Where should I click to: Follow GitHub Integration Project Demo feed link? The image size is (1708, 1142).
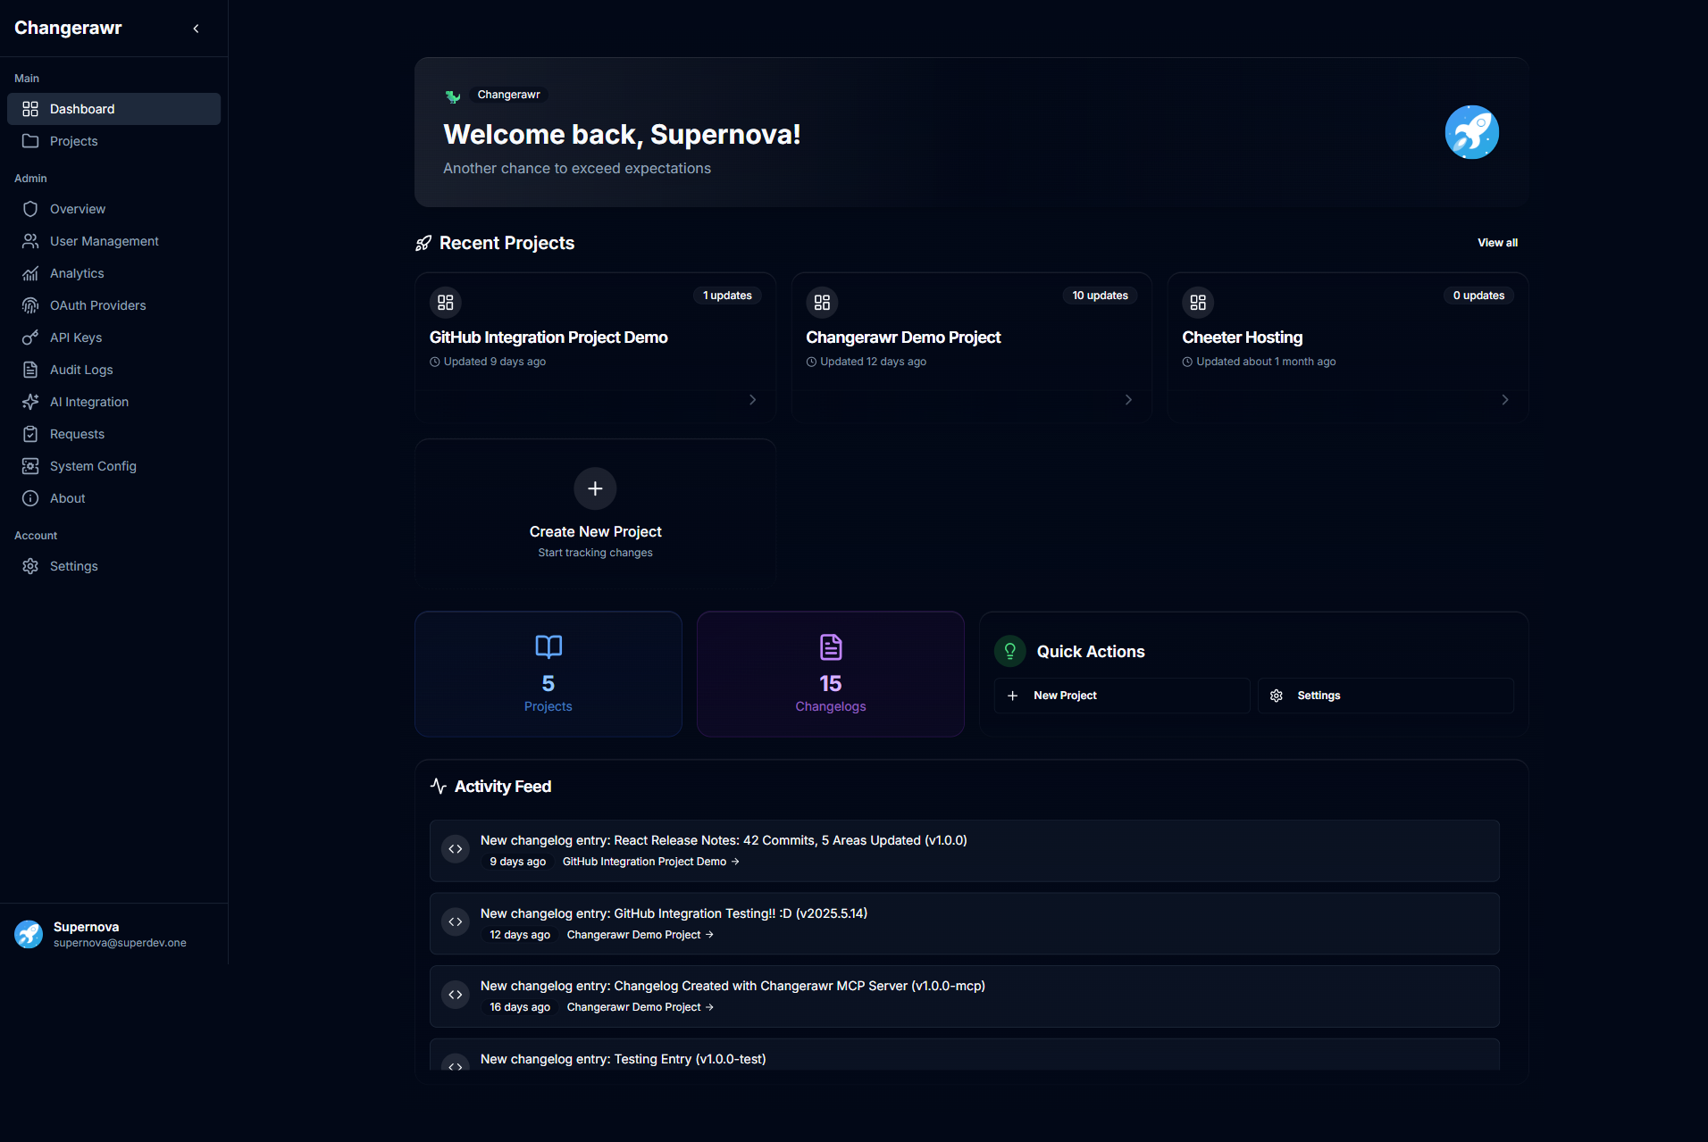tap(650, 862)
